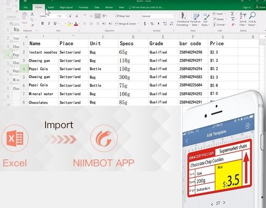
Task: Toggle Bold formatting
Action: tap(42, 24)
